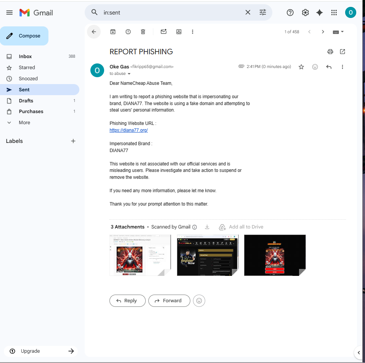Viewport: 365px width, 363px height.
Task: Open the Purchases folder
Action: (40, 112)
